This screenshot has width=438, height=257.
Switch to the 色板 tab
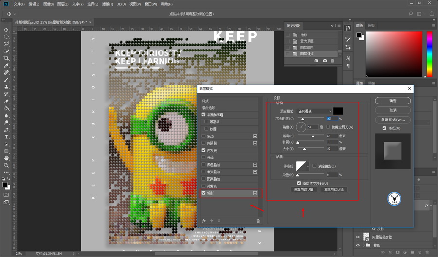(371, 25)
